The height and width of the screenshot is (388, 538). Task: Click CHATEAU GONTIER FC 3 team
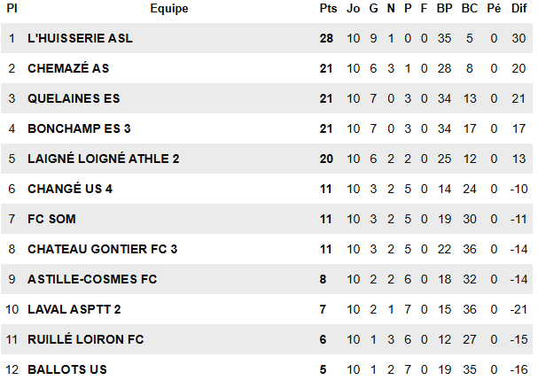pos(103,249)
